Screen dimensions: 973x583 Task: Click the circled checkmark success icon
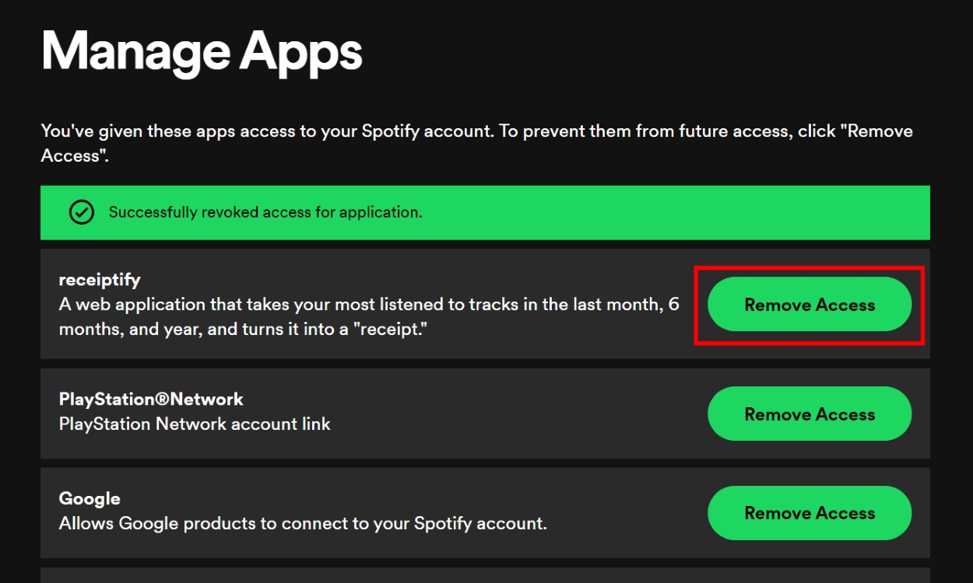coord(80,211)
